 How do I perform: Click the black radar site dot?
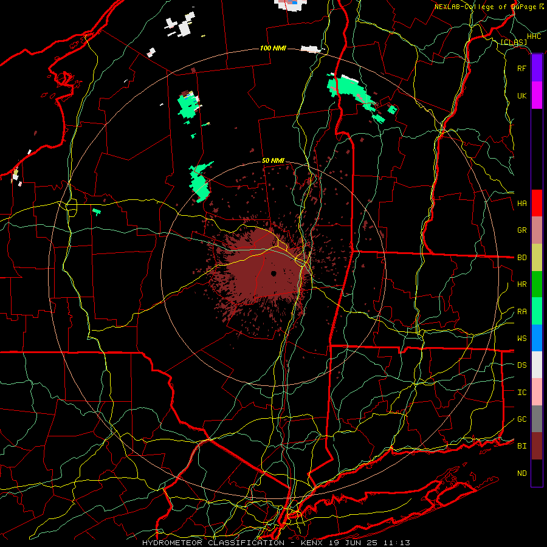274,273
